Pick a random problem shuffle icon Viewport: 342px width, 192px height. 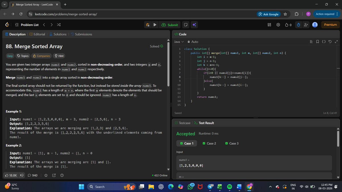59,25
